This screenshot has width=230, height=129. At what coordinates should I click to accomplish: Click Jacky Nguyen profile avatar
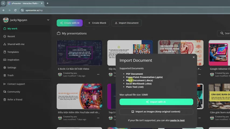[6, 20]
